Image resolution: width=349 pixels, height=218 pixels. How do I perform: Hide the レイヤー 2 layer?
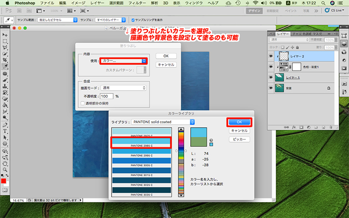click(x=271, y=56)
